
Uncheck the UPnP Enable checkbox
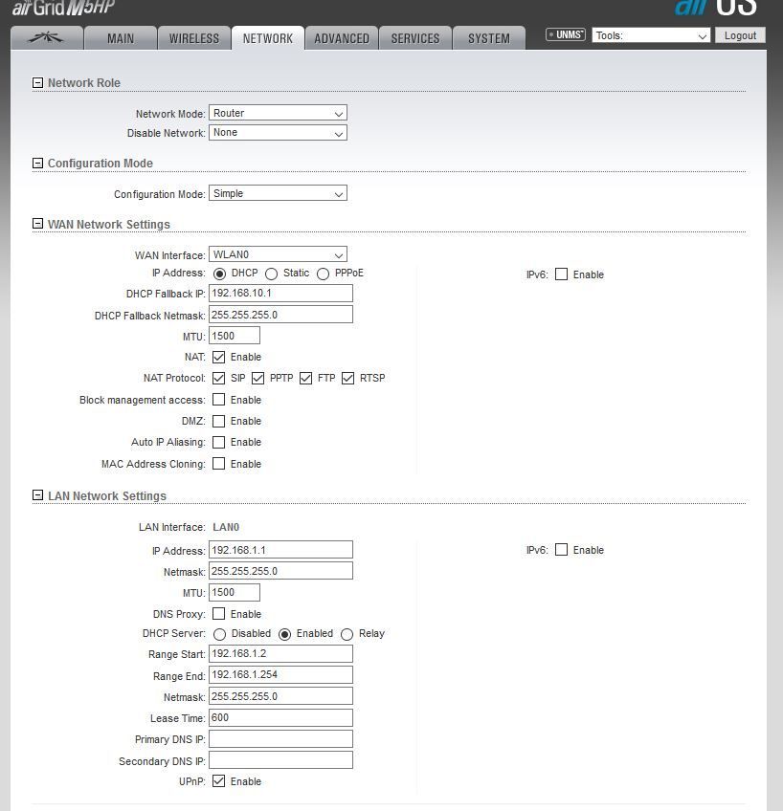[219, 781]
